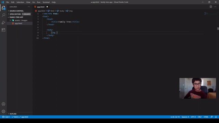Open the Terminal menu
The image size is (219, 123).
[46, 2]
